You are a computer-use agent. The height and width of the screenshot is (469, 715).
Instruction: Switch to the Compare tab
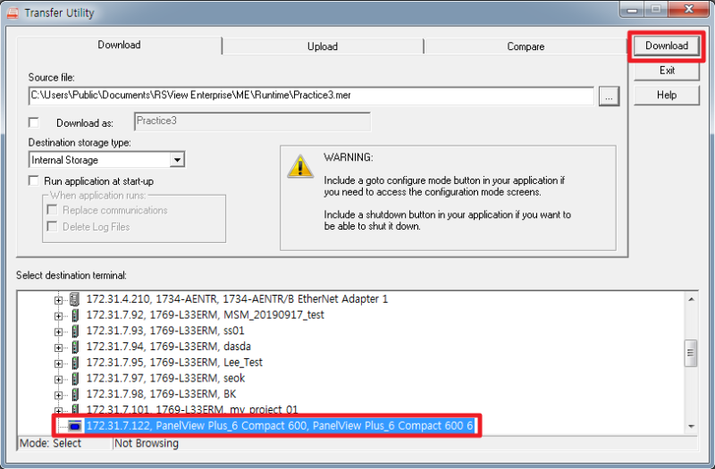point(526,46)
